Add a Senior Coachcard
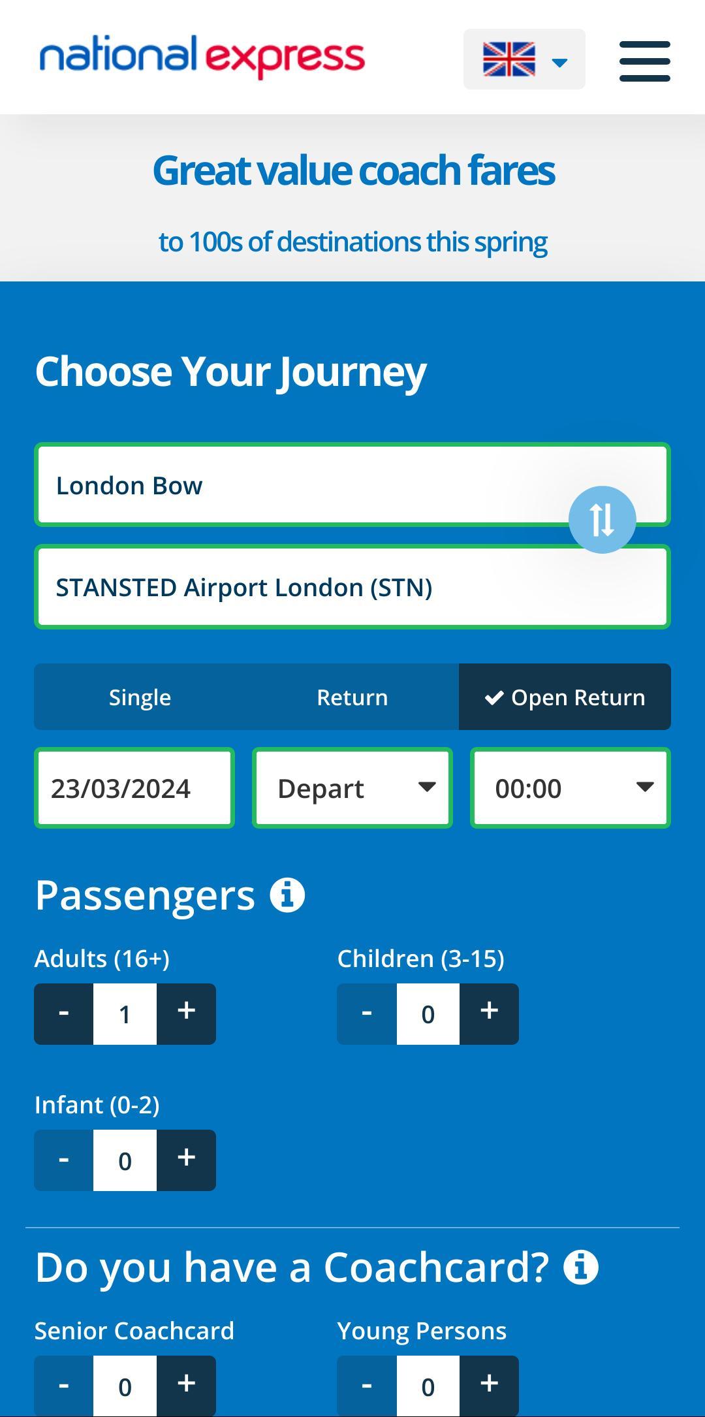 tap(186, 1384)
